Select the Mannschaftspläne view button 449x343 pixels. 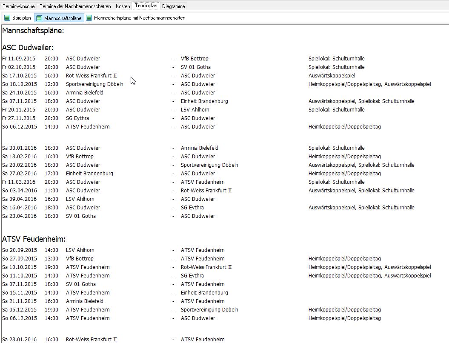(x=62, y=18)
